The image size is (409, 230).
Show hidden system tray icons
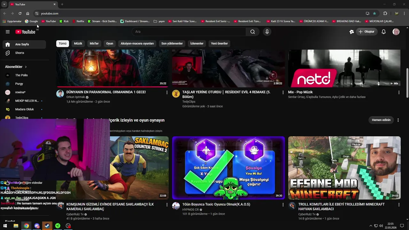click(371, 226)
